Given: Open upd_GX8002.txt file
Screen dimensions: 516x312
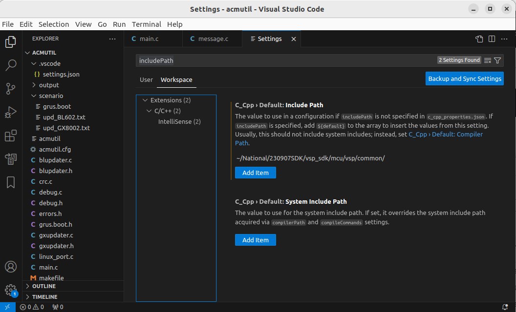Looking at the screenshot, I should coord(66,128).
